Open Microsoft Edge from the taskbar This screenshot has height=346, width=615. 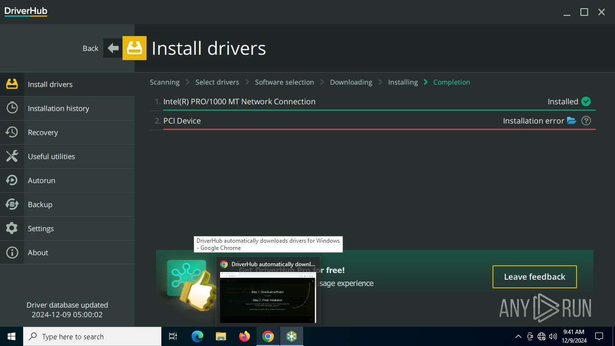[x=197, y=336]
